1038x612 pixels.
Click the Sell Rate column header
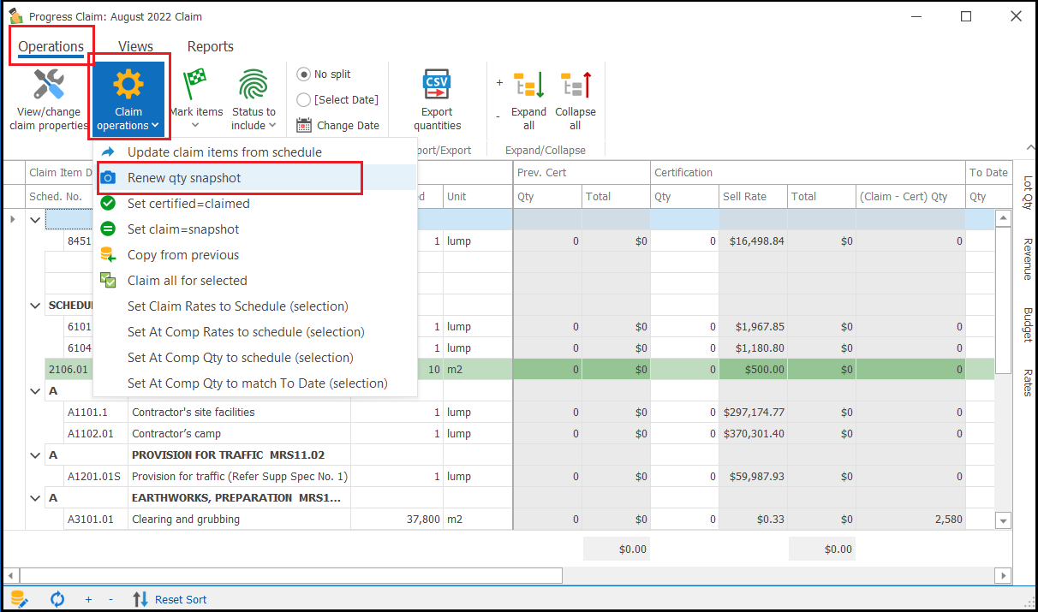754,197
